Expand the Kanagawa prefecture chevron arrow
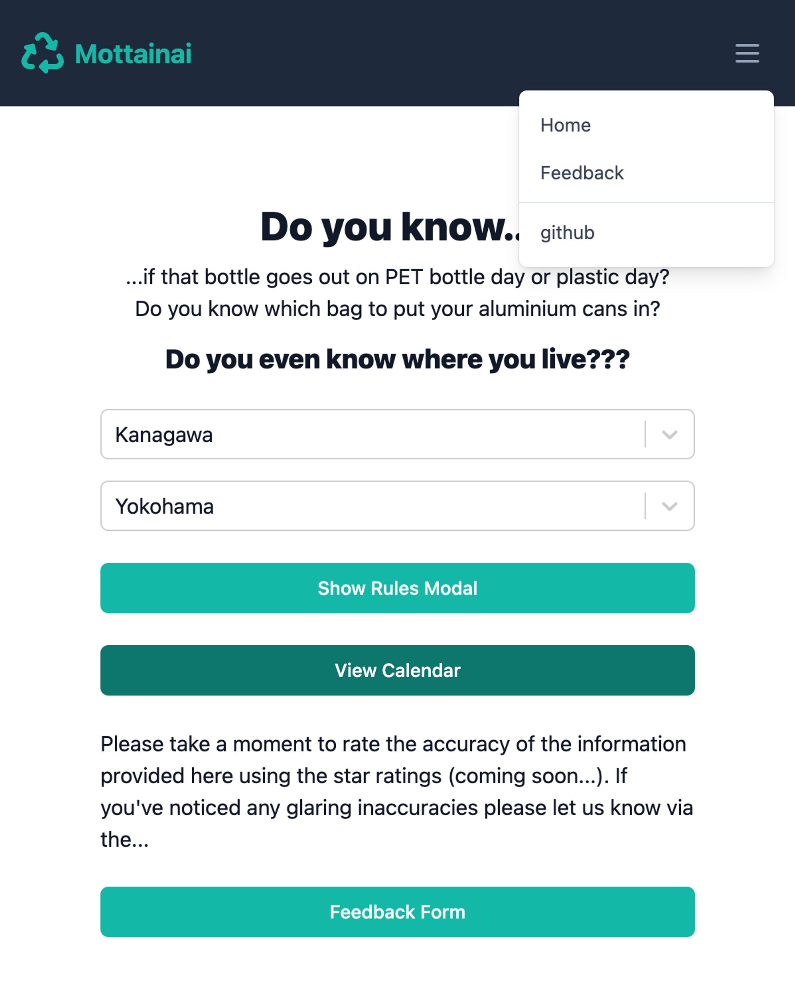Screen dimensions: 795x986 tap(669, 434)
